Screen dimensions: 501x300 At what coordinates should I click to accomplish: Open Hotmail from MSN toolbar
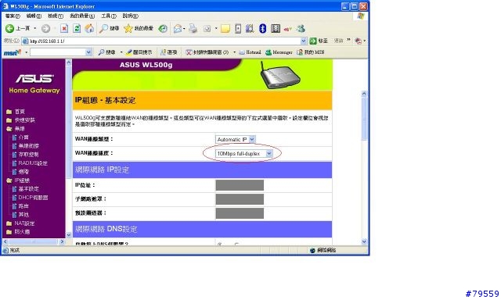coord(250,52)
